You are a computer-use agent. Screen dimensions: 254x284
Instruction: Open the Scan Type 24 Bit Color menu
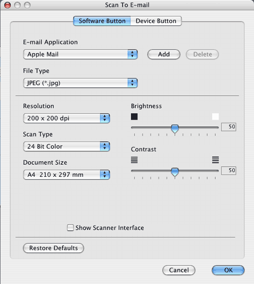click(x=67, y=146)
